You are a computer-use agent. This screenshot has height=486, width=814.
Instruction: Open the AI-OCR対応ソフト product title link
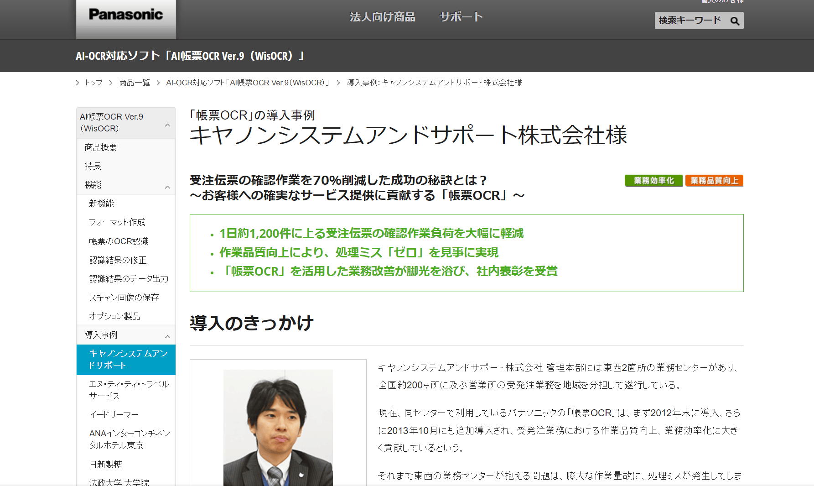(190, 56)
